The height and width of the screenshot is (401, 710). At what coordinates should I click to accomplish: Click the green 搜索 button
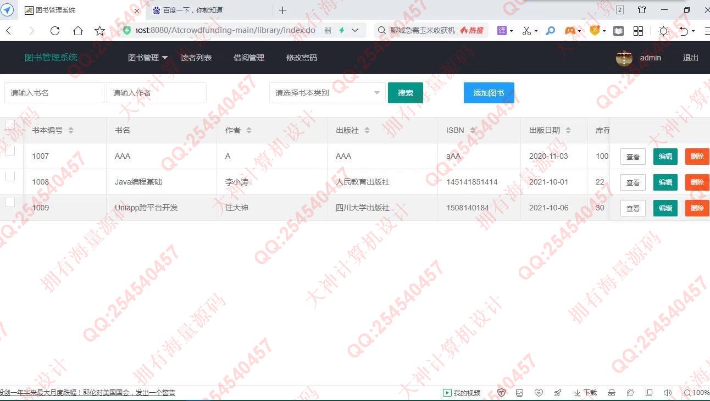pyautogui.click(x=406, y=93)
